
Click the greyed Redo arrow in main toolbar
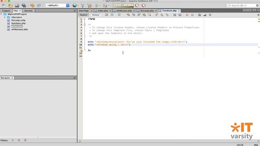pyautogui.click(x=39, y=5)
